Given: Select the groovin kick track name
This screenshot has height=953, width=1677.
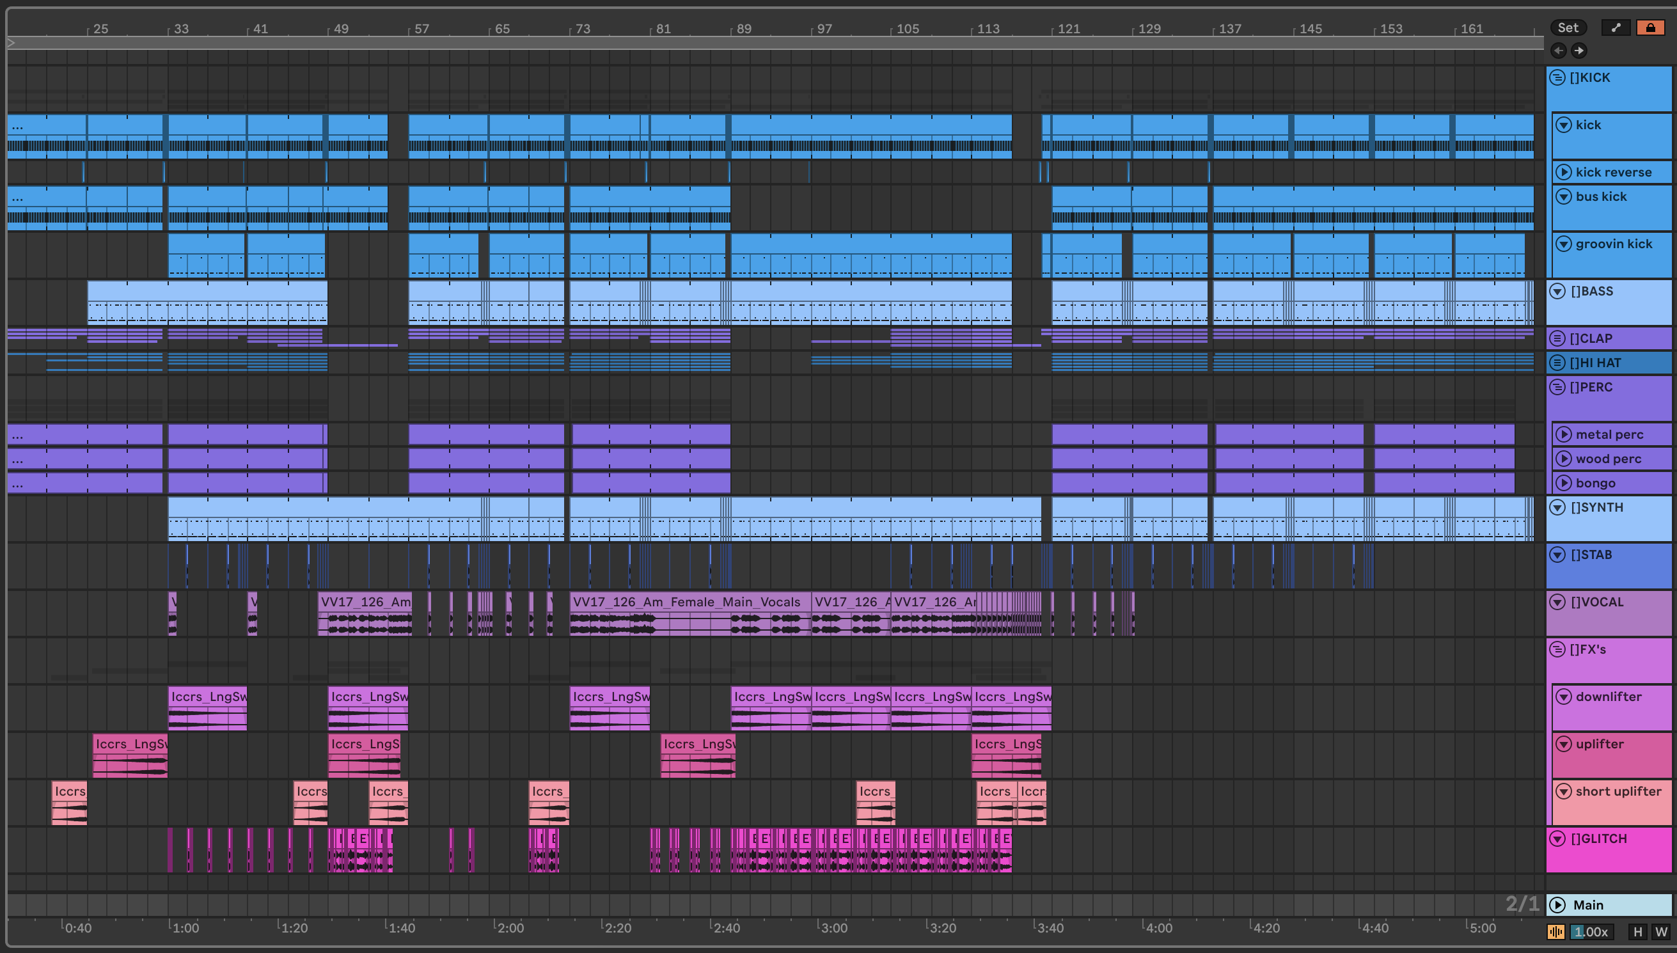Looking at the screenshot, I should point(1614,244).
